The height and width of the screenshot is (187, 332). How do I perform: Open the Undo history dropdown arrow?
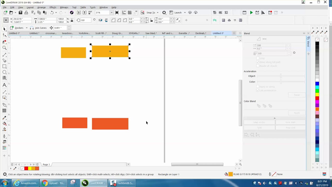(x=56, y=12)
